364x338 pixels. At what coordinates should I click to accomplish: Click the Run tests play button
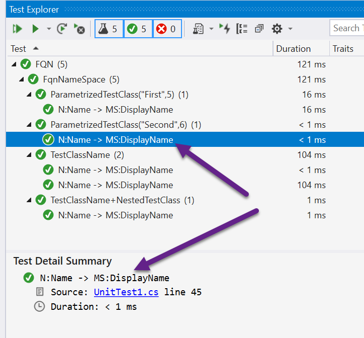pos(35,29)
